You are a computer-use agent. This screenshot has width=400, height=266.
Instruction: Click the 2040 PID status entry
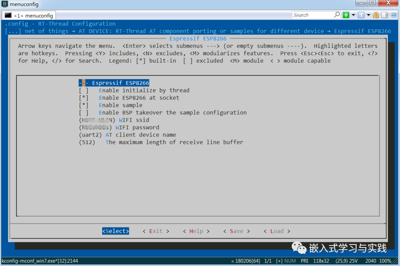(370, 261)
